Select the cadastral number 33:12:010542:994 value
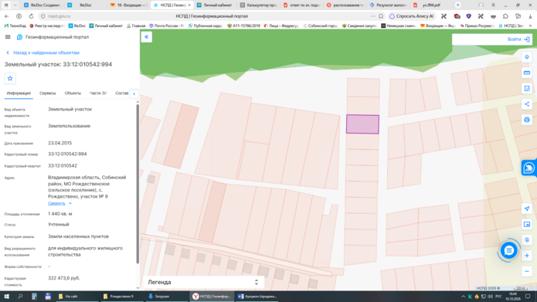537x302 pixels. coord(67,154)
